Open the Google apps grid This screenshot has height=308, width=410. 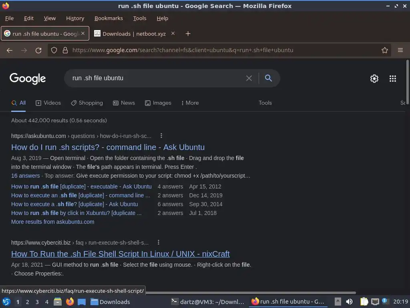393,79
